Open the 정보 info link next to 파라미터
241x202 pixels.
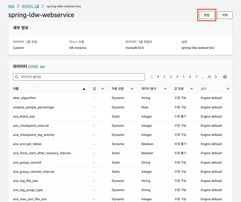tap(42, 67)
